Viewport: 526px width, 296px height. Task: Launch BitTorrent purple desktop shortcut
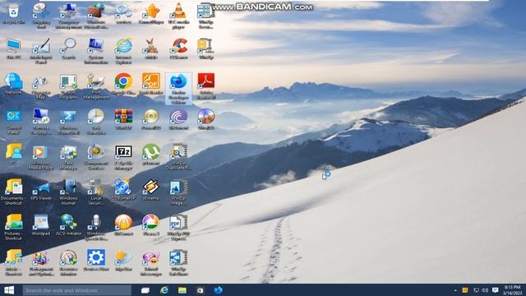(x=178, y=119)
